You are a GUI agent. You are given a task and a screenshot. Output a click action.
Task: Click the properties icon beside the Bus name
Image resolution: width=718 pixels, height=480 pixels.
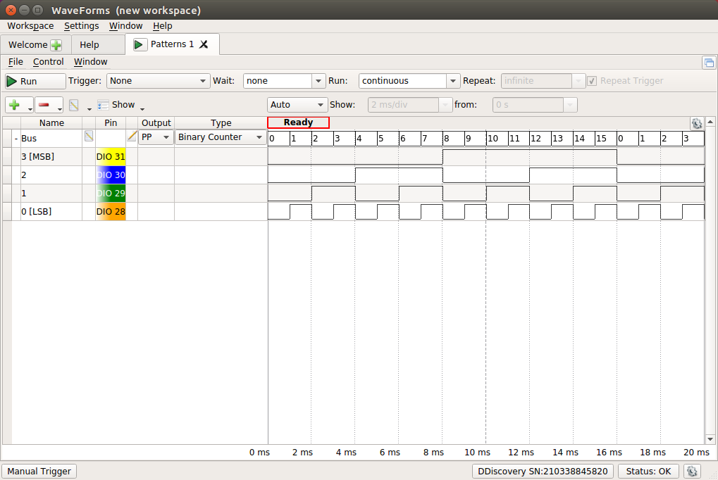[x=89, y=136]
